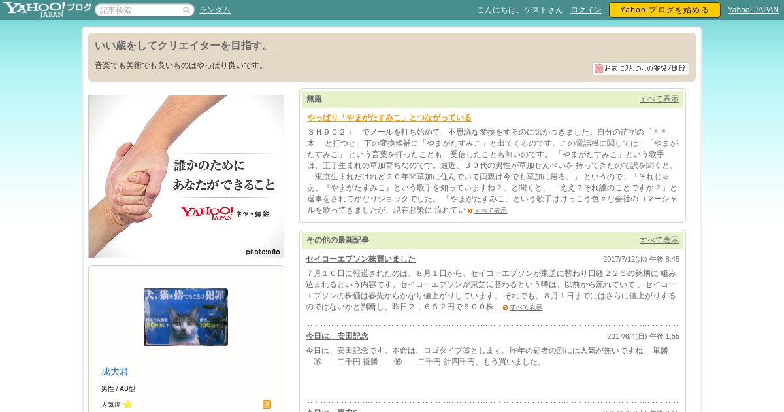Click the その他の最新記事 heading
The width and height of the screenshot is (784, 412).
tap(338, 240)
